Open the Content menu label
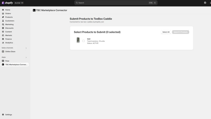The height and width of the screenshot is (119, 211). [x=8, y=32]
